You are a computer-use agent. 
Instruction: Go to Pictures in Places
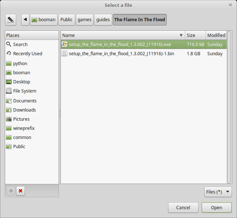(x=32, y=119)
